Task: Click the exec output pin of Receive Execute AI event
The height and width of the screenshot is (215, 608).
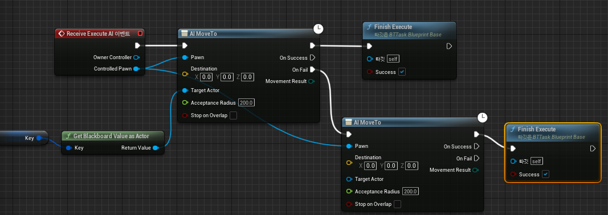Action: click(137, 46)
